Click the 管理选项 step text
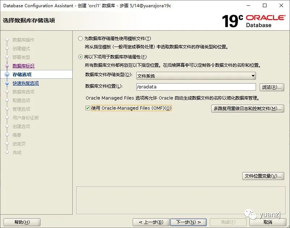Viewport: 290px width, 228px height. click(x=21, y=109)
